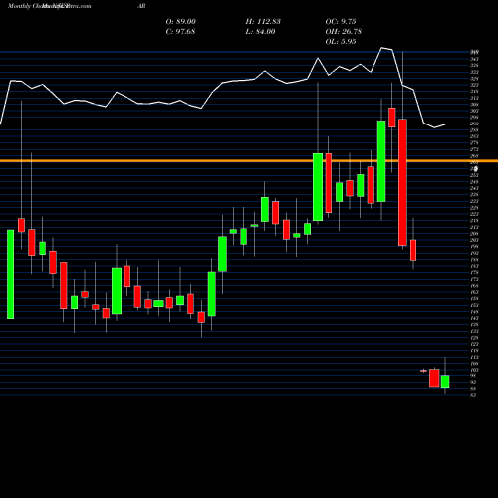Click the orange horizontal price level line
Viewport: 498px width, 498px height.
(249, 161)
